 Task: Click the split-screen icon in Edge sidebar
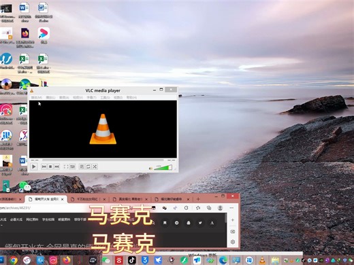[x=233, y=232]
